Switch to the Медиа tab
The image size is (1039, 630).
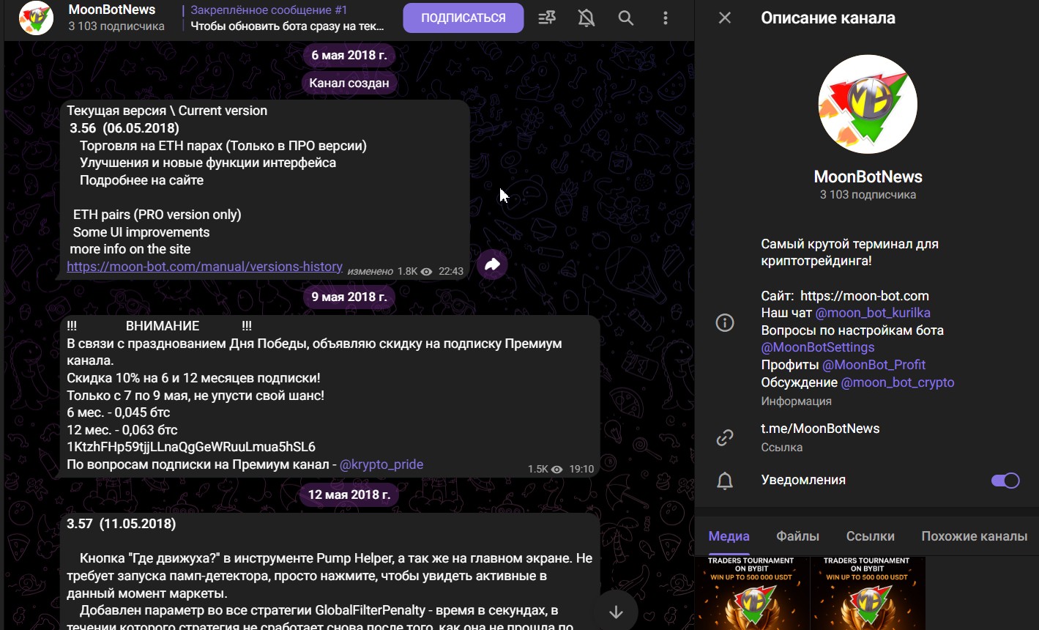729,536
